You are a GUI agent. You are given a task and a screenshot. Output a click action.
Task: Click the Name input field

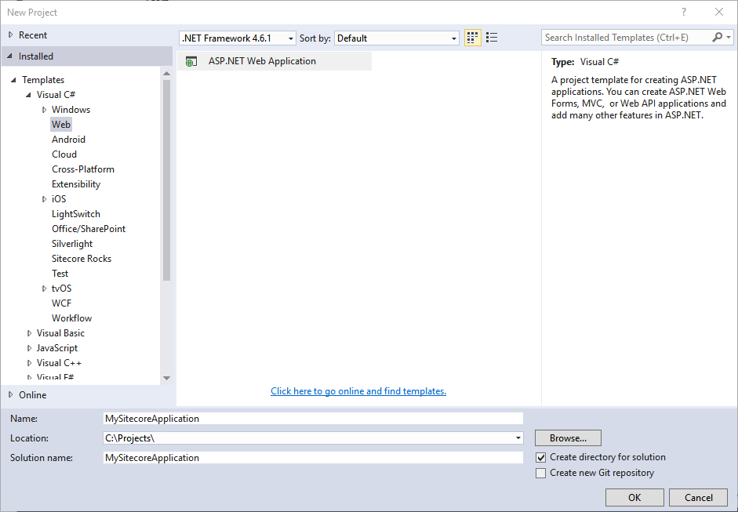[314, 418]
